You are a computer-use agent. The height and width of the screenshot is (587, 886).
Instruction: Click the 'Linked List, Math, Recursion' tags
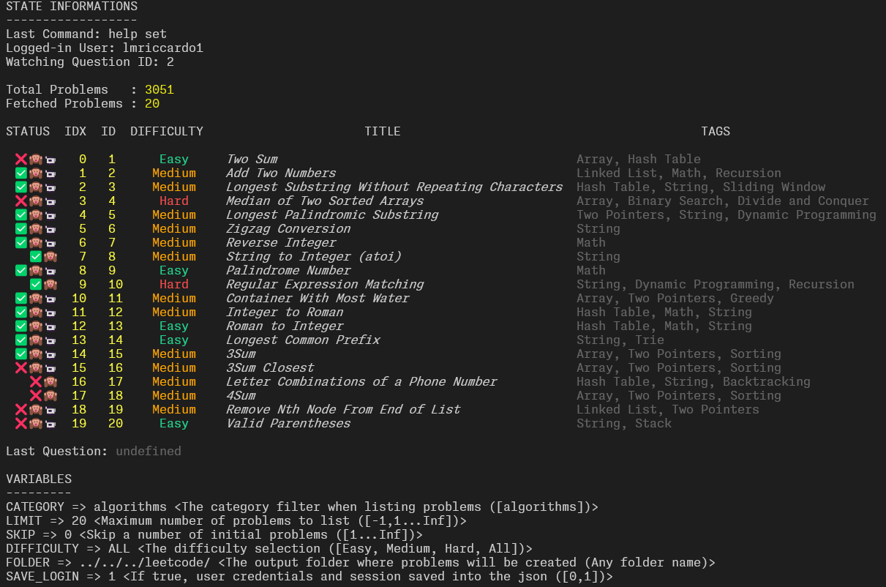pyautogui.click(x=679, y=173)
